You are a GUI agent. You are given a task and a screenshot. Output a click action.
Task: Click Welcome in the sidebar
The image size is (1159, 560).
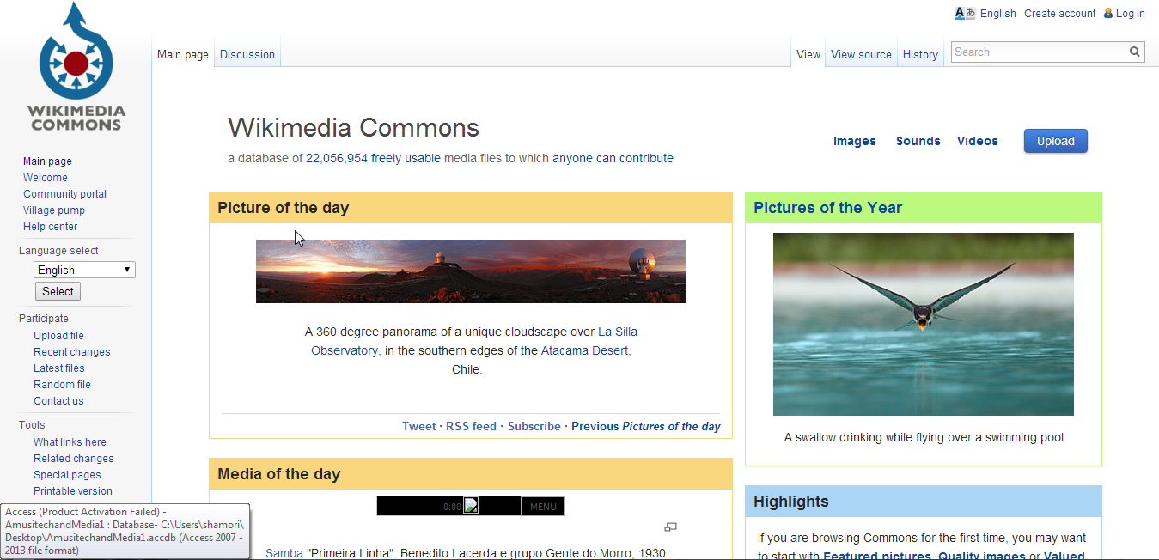(x=46, y=178)
